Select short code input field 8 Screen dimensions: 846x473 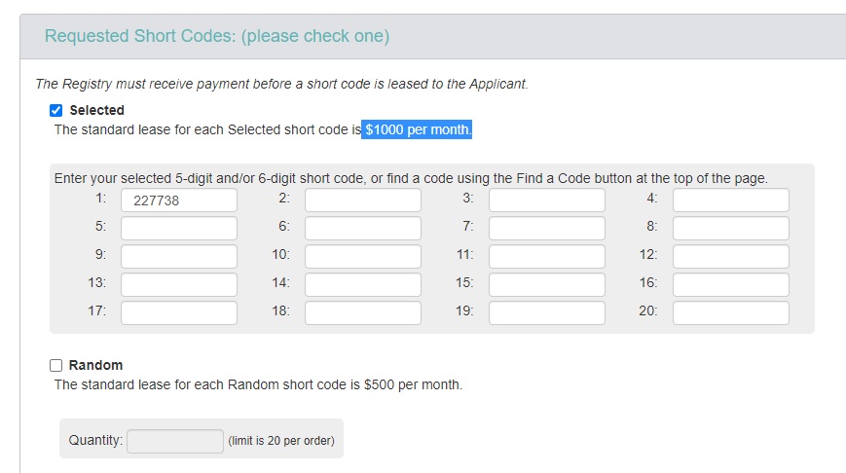coord(730,229)
